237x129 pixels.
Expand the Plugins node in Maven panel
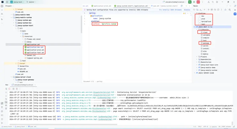pos(197,57)
